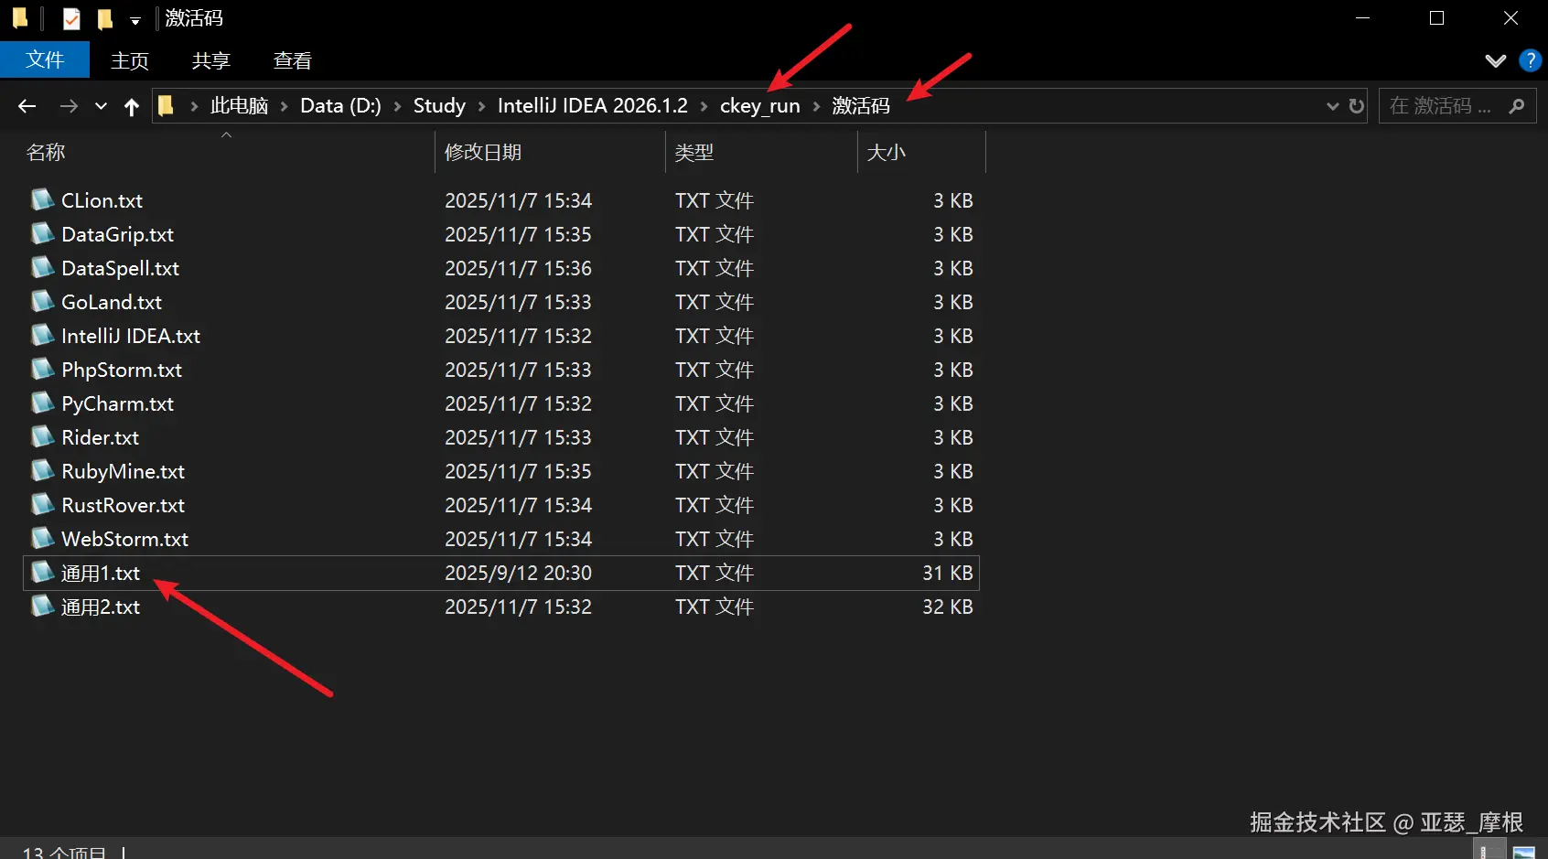Select the DataGrip.txt file icon
Viewport: 1548px width, 859px height.
coord(42,233)
